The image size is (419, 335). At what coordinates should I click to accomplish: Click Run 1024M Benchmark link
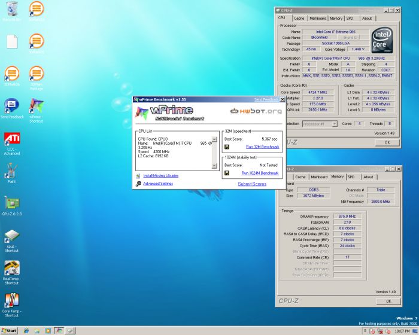(x=260, y=173)
